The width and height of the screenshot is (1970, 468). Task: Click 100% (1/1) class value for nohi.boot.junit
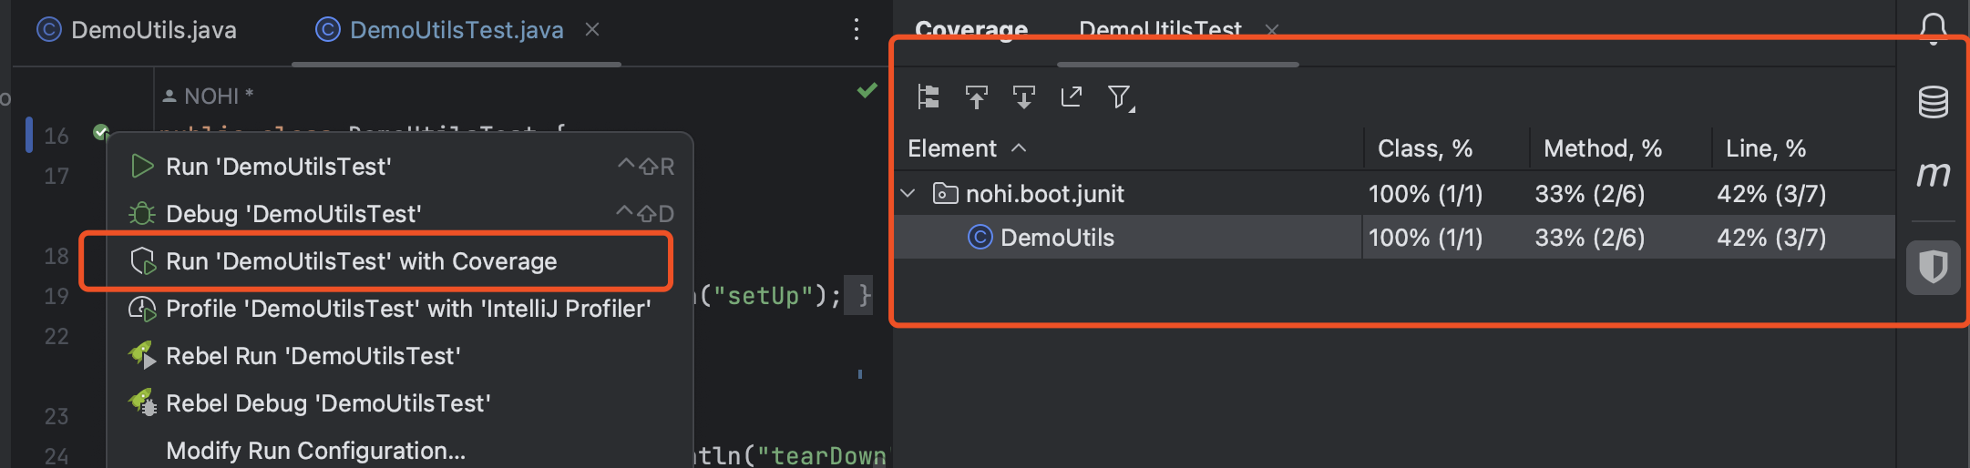point(1425,194)
